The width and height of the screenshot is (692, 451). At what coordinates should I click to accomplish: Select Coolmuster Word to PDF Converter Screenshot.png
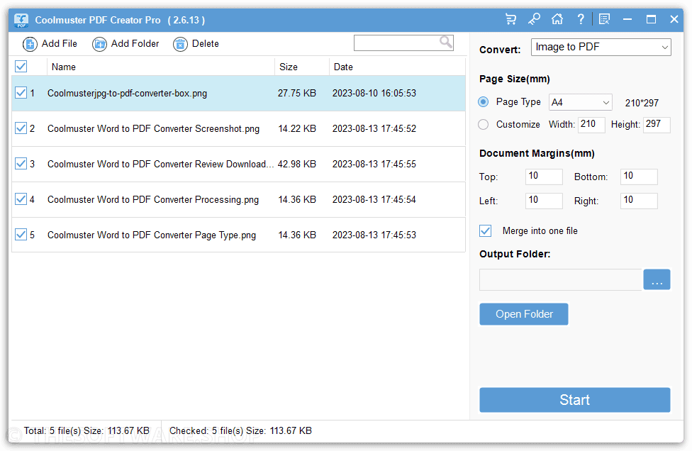(153, 128)
